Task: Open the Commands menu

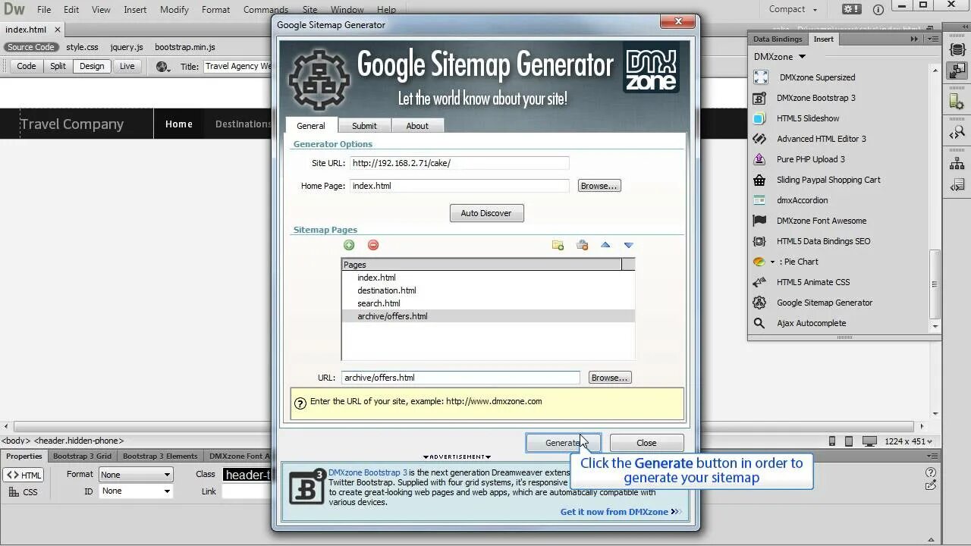Action: [x=266, y=10]
